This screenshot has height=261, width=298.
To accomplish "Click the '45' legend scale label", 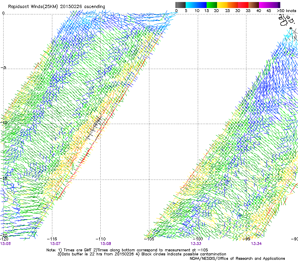I will coord(269,11).
